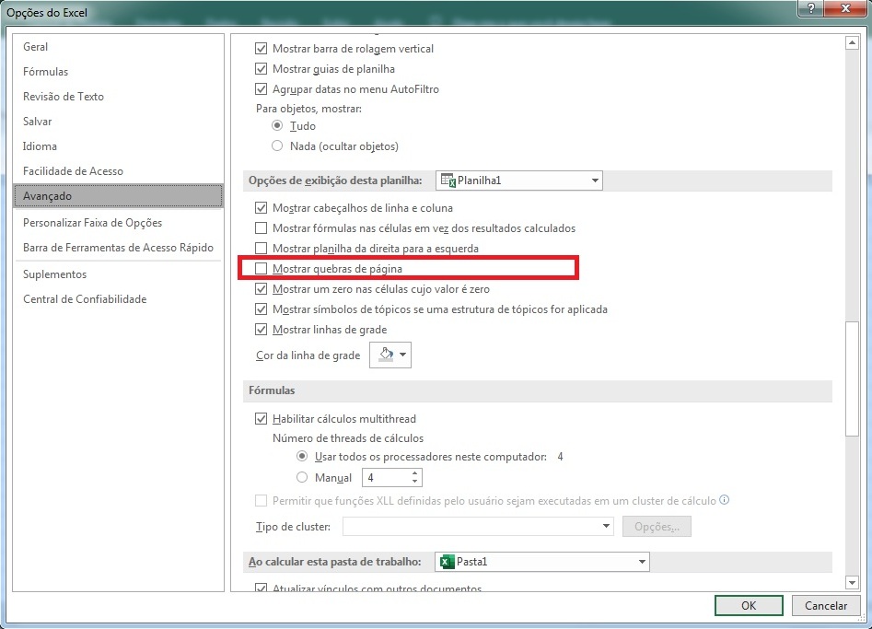The image size is (872, 629).
Task: Open Personalizar Faixa de Opções
Action: tap(118, 223)
